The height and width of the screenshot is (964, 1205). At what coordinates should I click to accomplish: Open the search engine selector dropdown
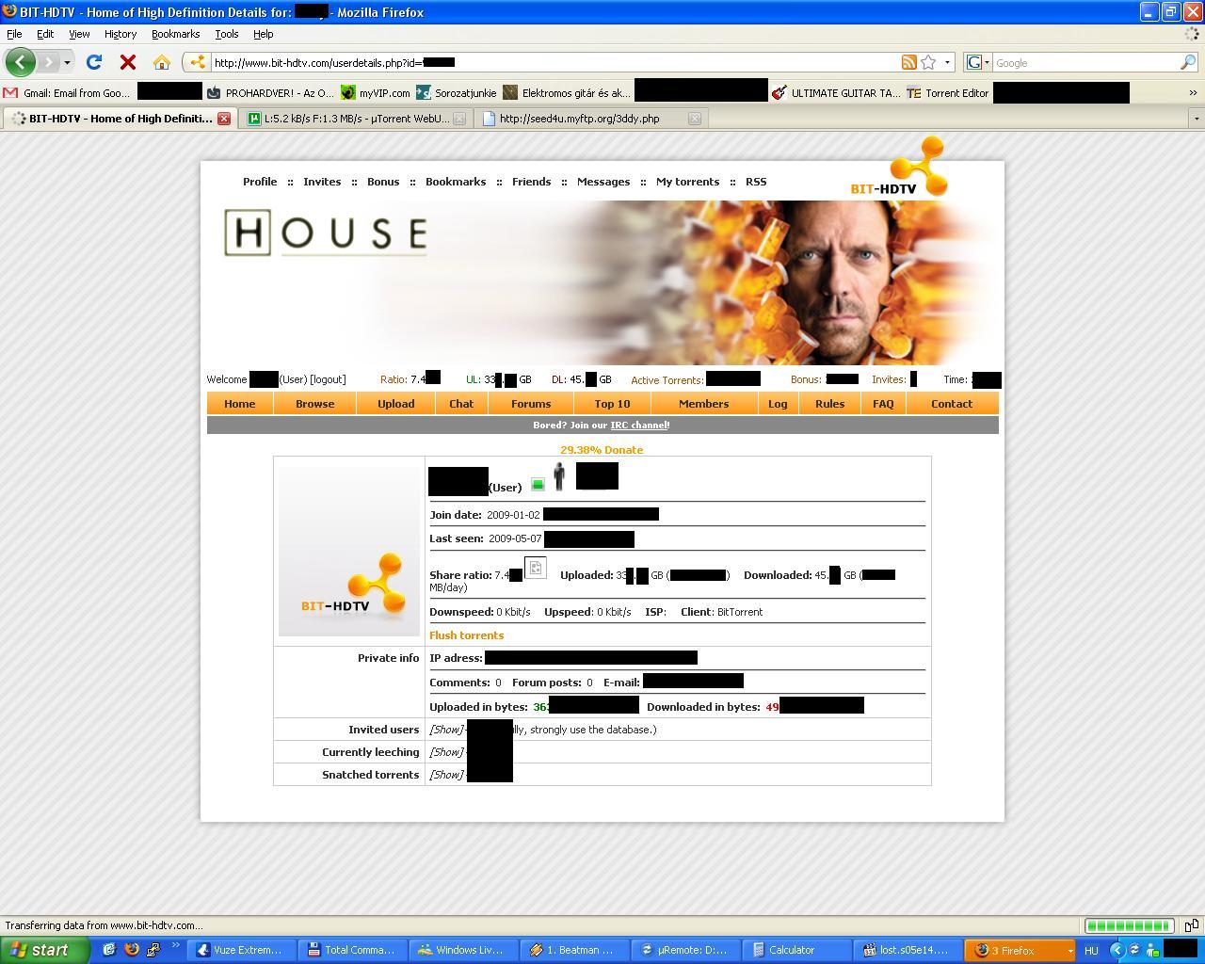click(x=978, y=62)
